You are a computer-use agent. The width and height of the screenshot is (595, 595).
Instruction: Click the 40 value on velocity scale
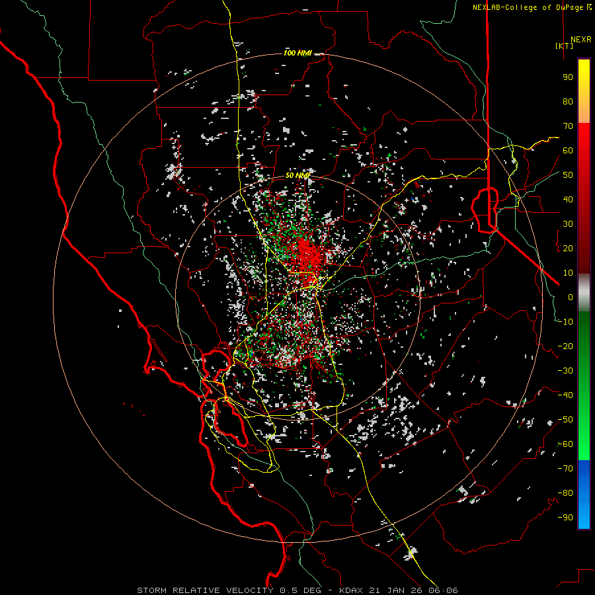[568, 199]
